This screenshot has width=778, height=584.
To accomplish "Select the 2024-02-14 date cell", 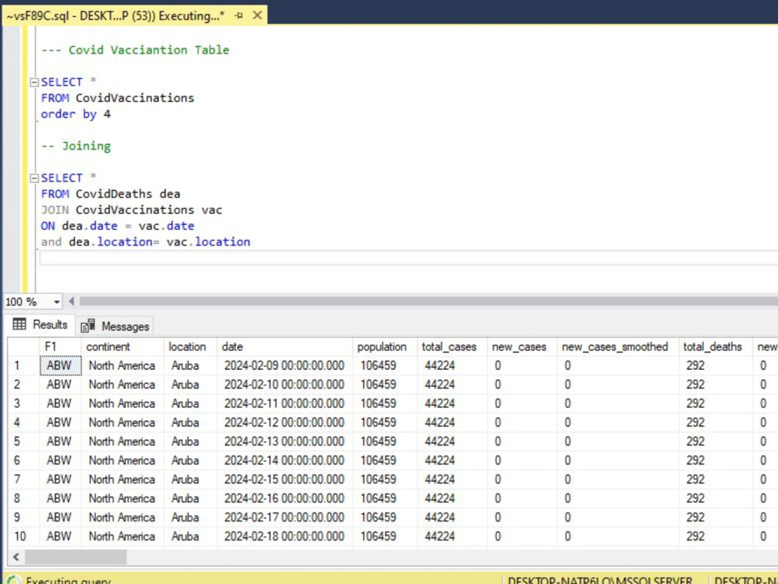I will [x=285, y=460].
